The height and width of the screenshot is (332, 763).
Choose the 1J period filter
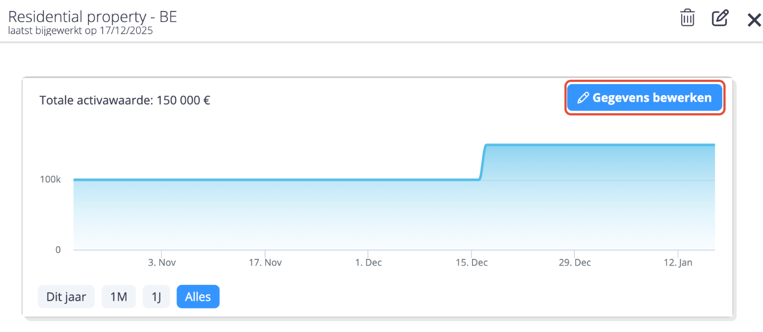point(156,297)
